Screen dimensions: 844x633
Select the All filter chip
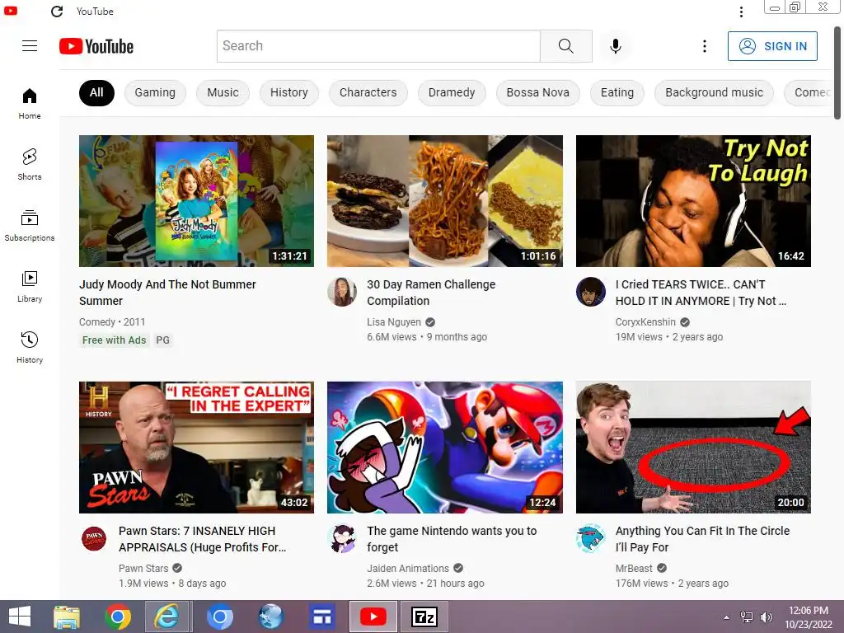pyautogui.click(x=96, y=92)
